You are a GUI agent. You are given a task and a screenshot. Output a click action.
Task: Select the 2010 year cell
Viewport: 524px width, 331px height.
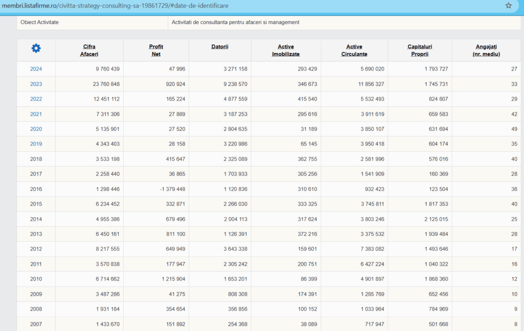(36, 279)
